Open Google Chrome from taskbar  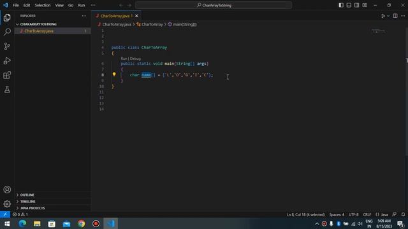point(81,223)
